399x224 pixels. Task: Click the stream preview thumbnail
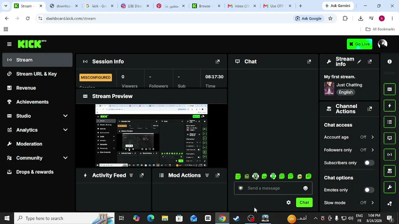pos(151,135)
